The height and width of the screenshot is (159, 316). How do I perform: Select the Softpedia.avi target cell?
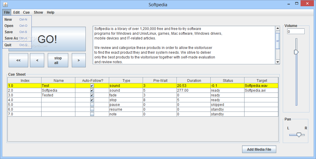[x=261, y=90]
